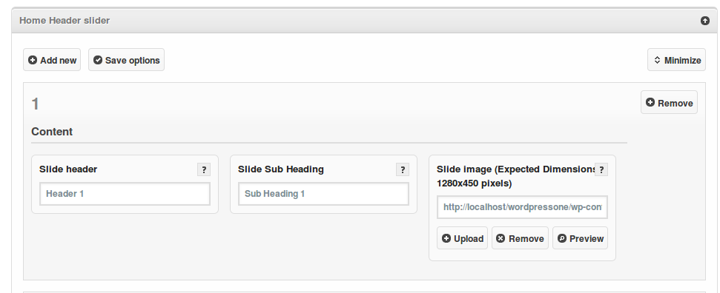The height and width of the screenshot is (293, 720).
Task: Collapse the Home Header slider panel arrow
Action: (705, 21)
